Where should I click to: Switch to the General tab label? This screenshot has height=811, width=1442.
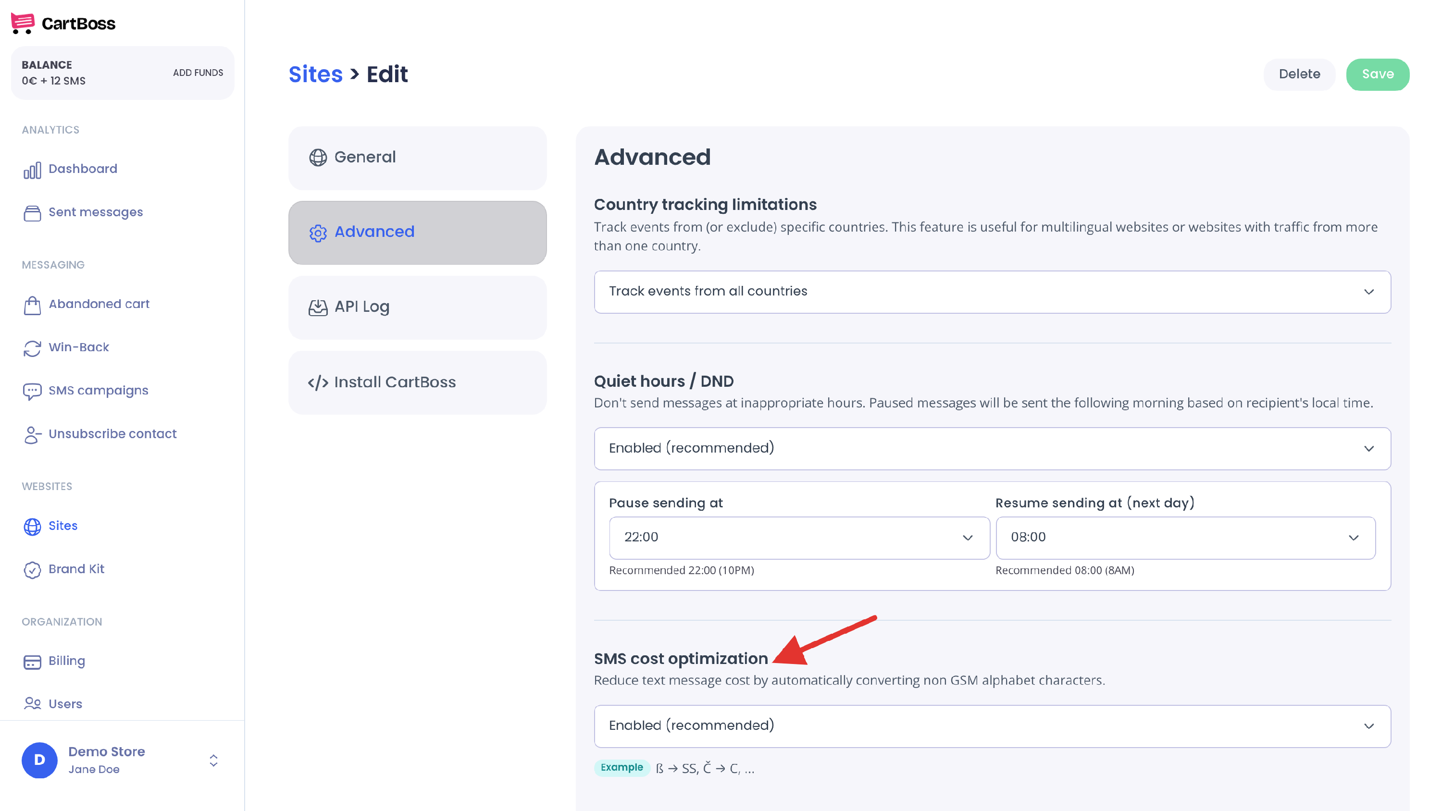coord(365,157)
